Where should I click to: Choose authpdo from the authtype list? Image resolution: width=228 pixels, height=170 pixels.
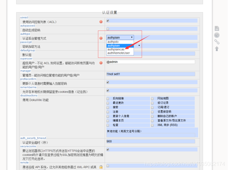[120, 42]
